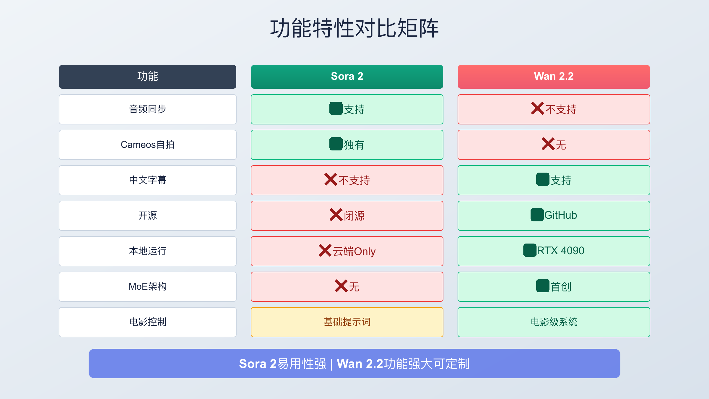This screenshot has width=709, height=399.
Task: Click the red X icon beside 不支持 in the 音频同步 row
Action: point(537,108)
